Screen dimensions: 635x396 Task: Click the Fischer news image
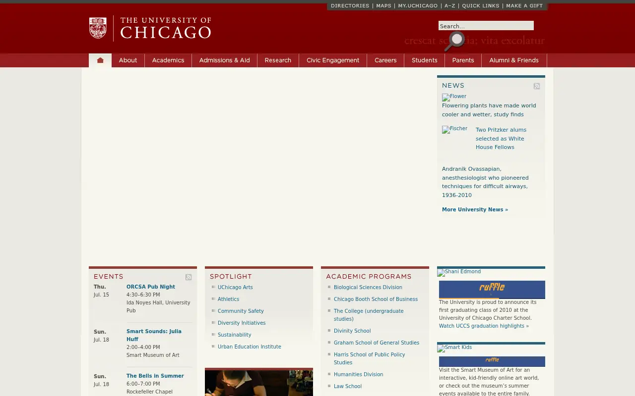454,129
